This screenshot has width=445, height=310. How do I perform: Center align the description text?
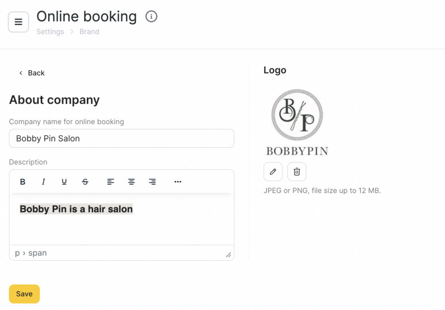point(131,182)
